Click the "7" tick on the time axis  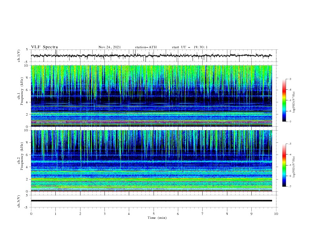click(x=203, y=214)
